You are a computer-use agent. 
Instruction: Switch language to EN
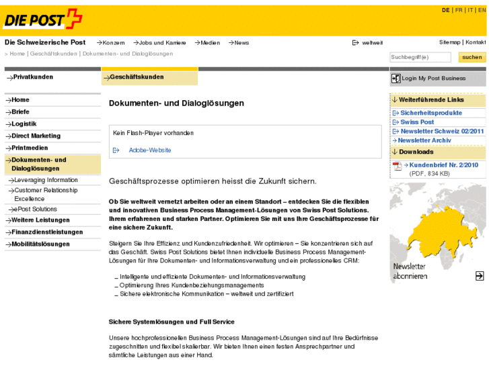tap(482, 10)
